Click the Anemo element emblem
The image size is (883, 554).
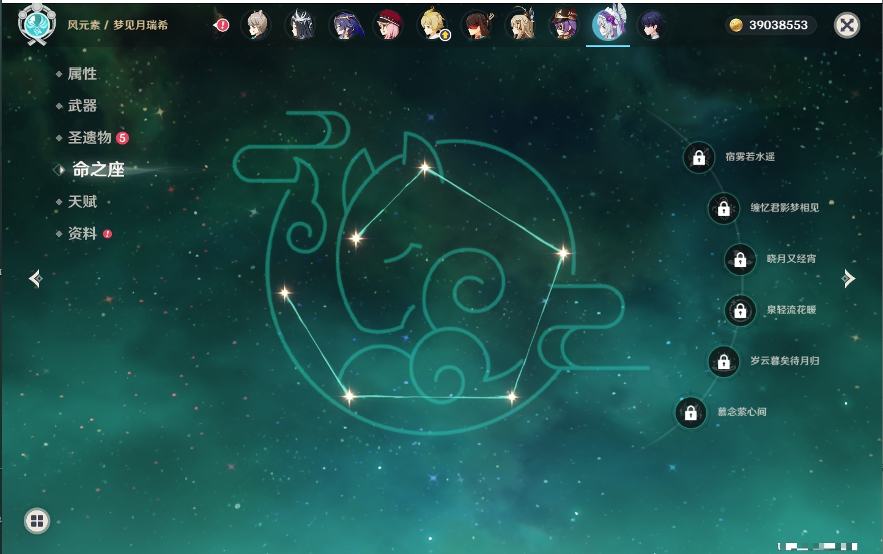tap(37, 24)
